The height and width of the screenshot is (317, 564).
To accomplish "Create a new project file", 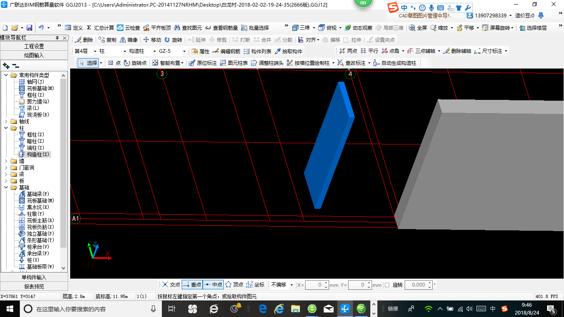I will tap(5, 28).
